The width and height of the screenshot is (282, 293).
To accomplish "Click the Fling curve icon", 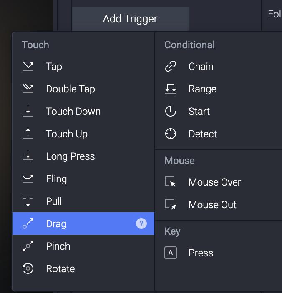I will 28,179.
